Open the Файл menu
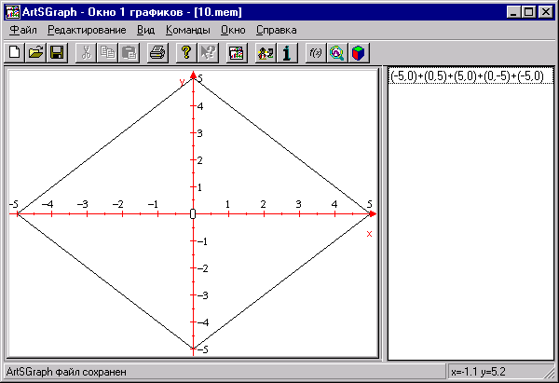 22,31
